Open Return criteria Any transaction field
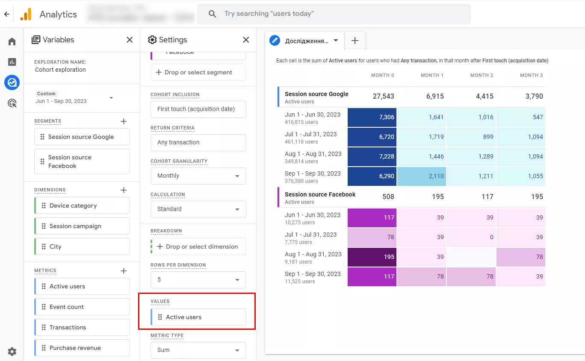 pos(198,143)
